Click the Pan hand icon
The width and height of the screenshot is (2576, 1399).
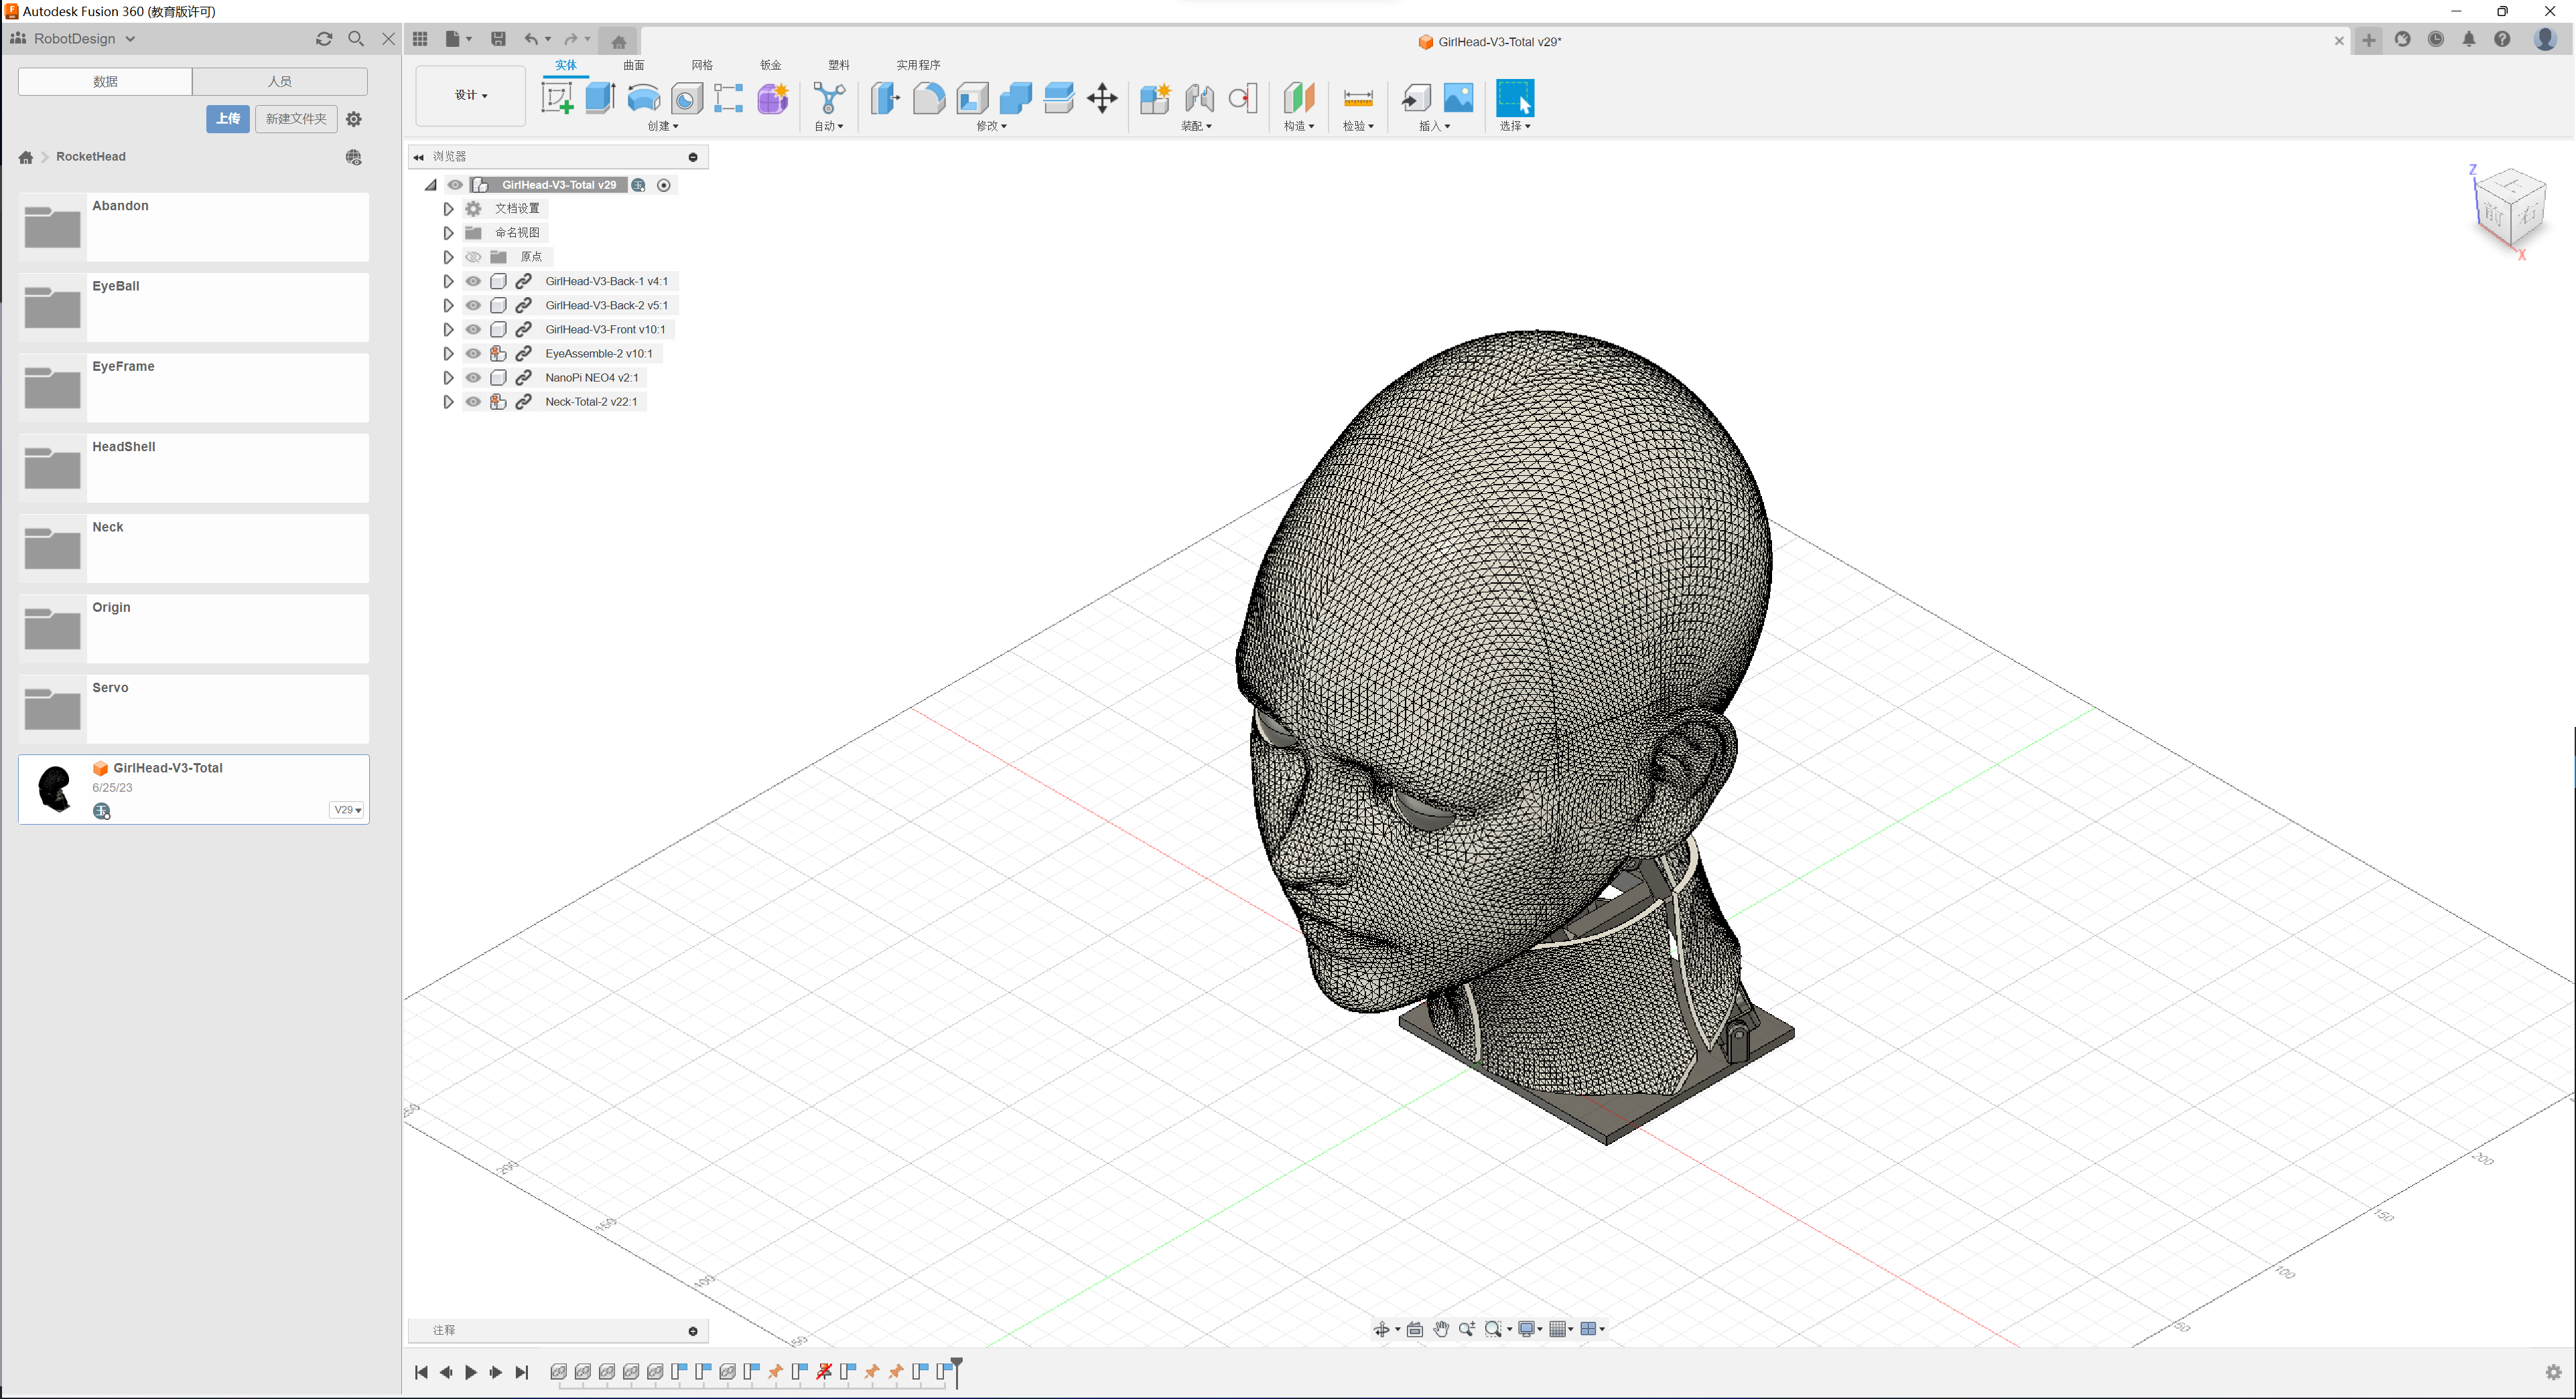point(1441,1329)
